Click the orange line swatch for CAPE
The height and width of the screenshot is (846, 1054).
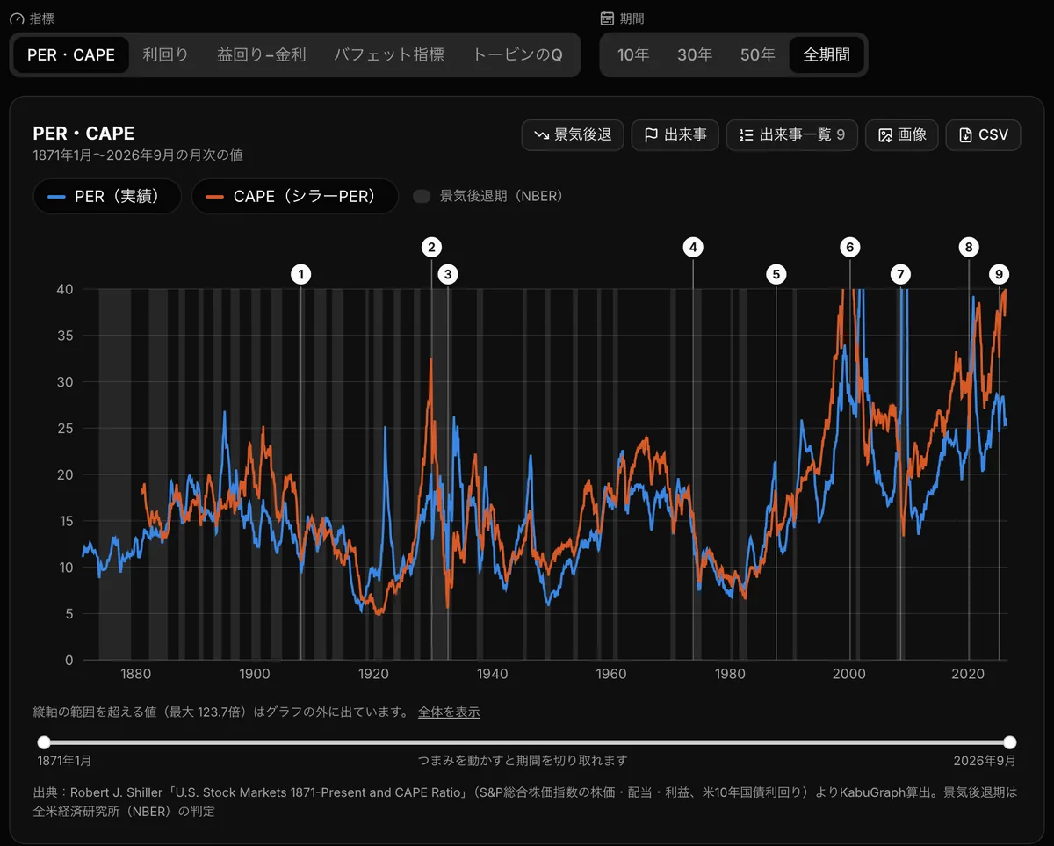tap(215, 197)
